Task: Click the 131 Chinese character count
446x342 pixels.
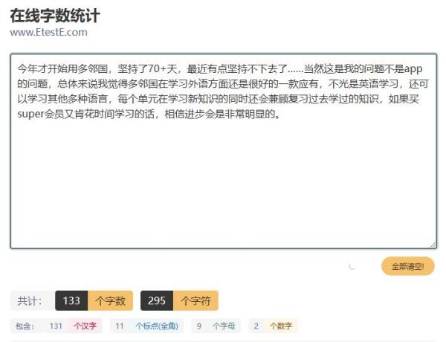Action: 56,326
